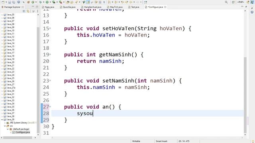
Task: Open the Run button dropdown arrow
Action: pyautogui.click(x=50, y=2)
